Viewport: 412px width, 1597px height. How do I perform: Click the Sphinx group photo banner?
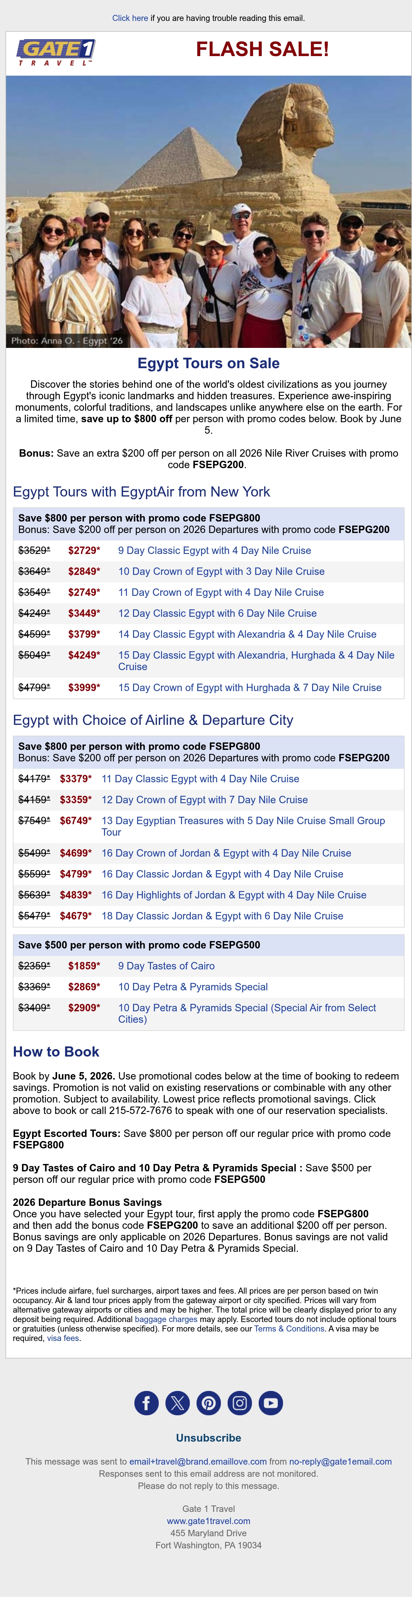[x=209, y=211]
